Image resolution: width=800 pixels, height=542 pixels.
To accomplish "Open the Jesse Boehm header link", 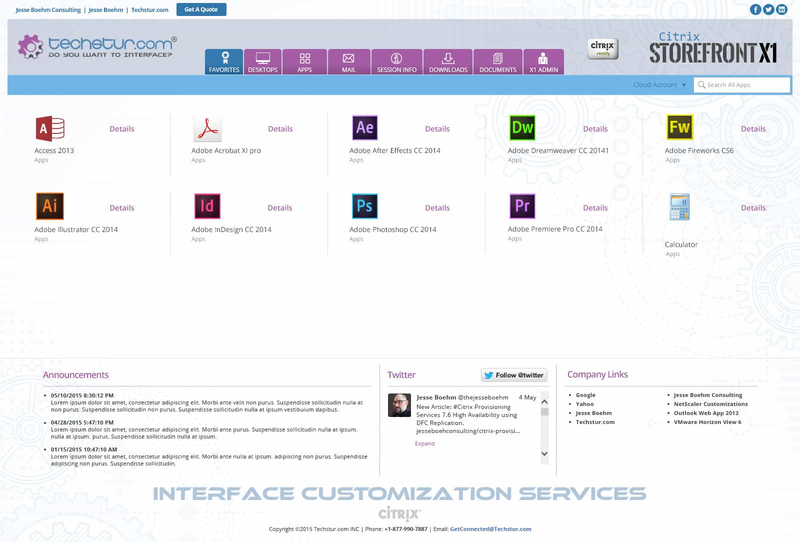I will point(105,10).
